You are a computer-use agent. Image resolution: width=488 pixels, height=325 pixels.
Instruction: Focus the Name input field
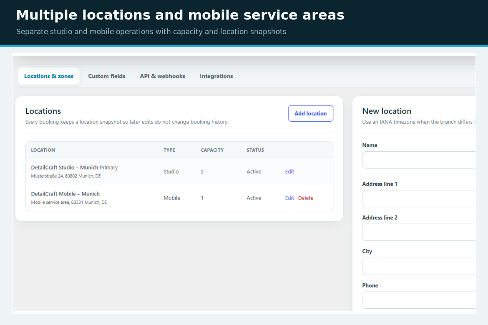pos(419,160)
